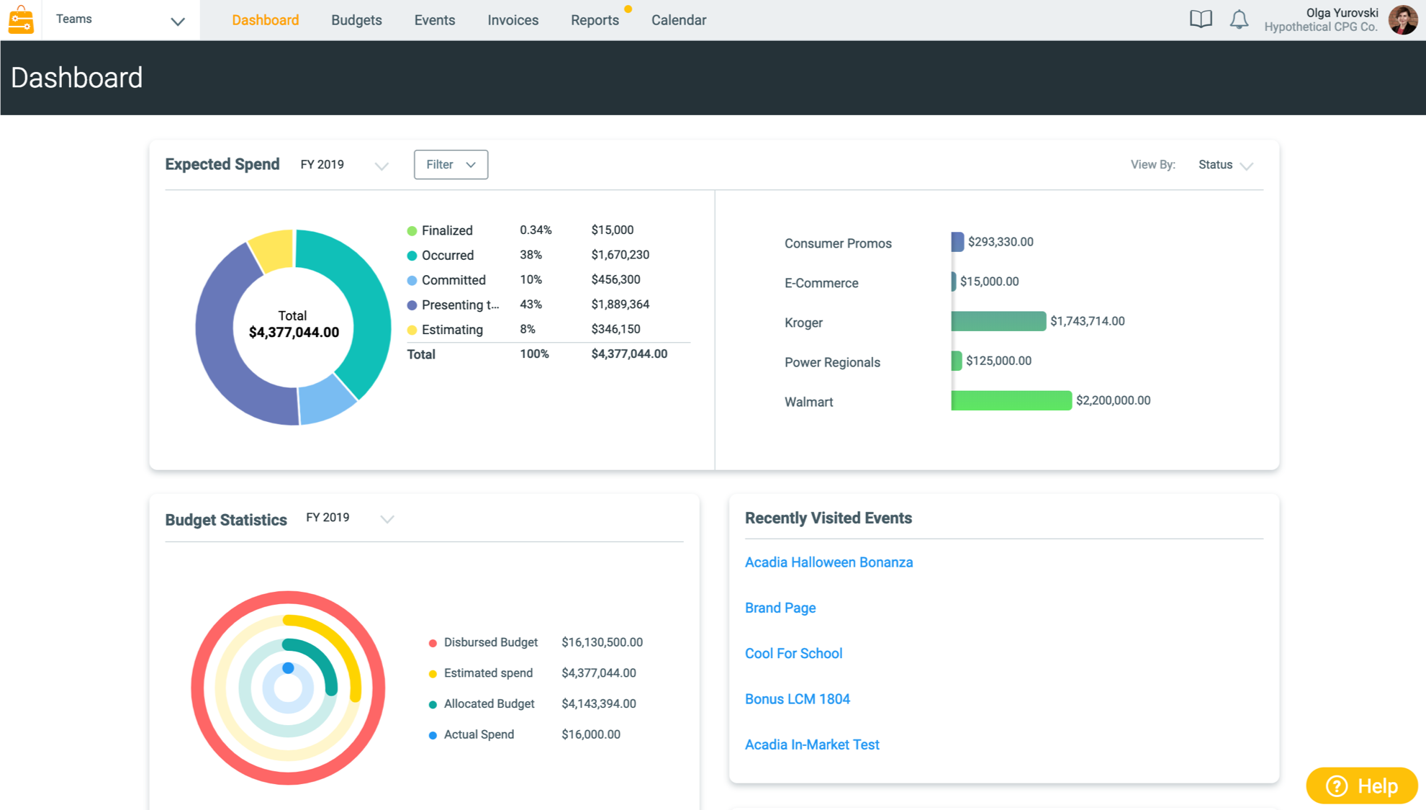
Task: Click Olga Yurovski's profile avatar
Action: point(1402,19)
